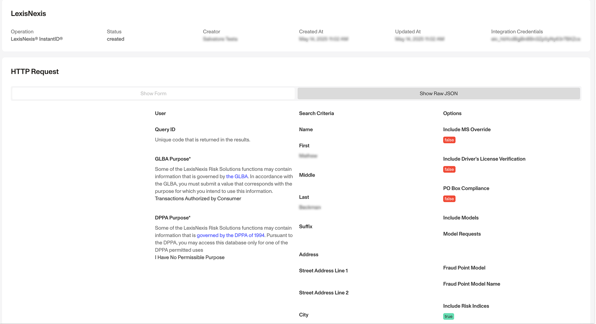The height and width of the screenshot is (324, 596).
Task: Click the I Have No Permissible Purpose value
Action: pyautogui.click(x=190, y=257)
